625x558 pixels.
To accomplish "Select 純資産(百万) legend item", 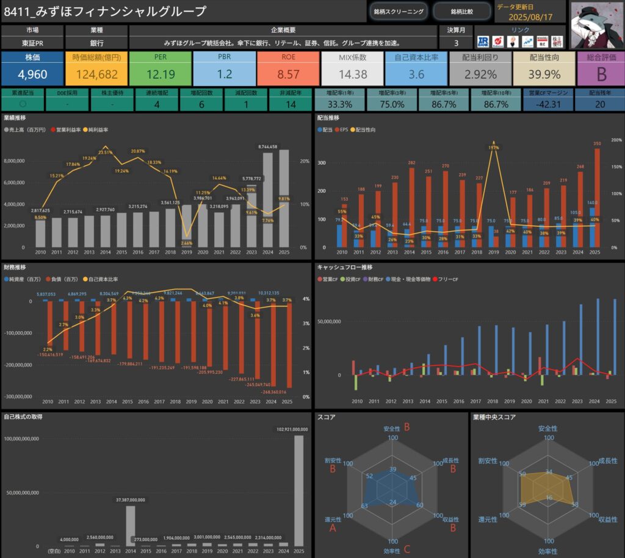I will (23, 279).
